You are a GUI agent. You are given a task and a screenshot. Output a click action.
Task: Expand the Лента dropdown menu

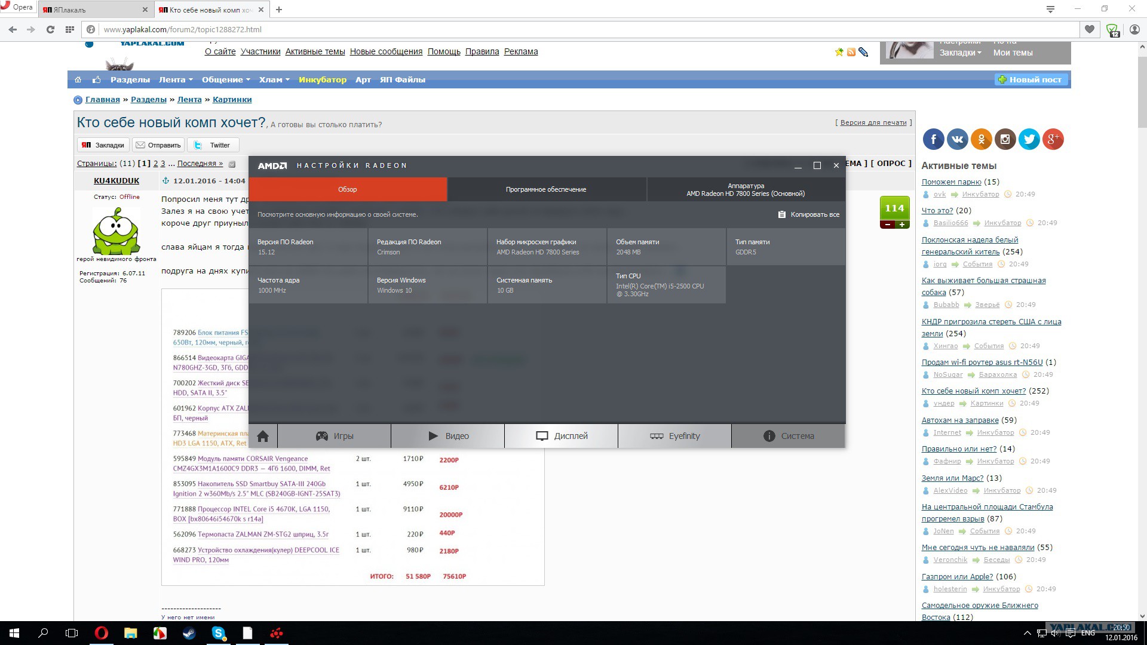pyautogui.click(x=176, y=79)
